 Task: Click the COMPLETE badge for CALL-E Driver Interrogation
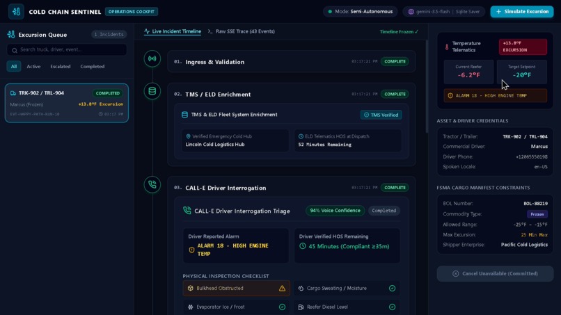coord(395,187)
